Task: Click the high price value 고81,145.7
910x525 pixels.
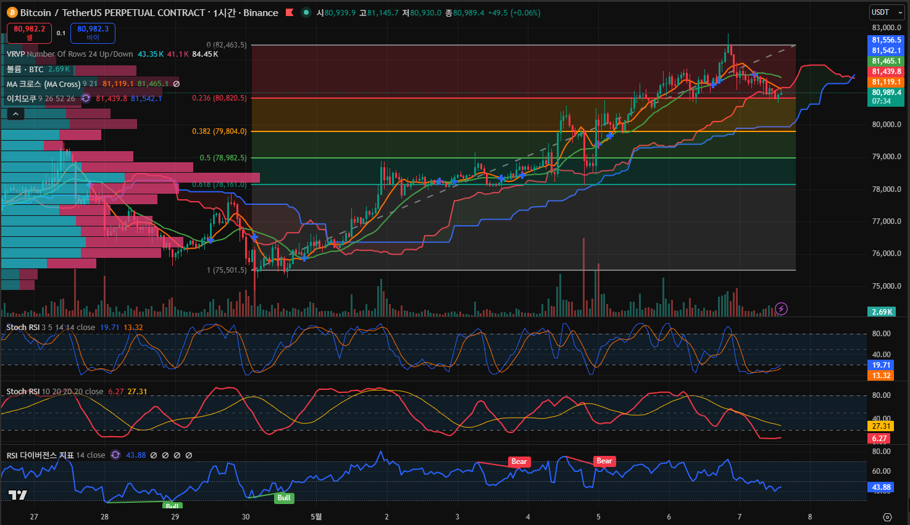Action: pos(378,12)
